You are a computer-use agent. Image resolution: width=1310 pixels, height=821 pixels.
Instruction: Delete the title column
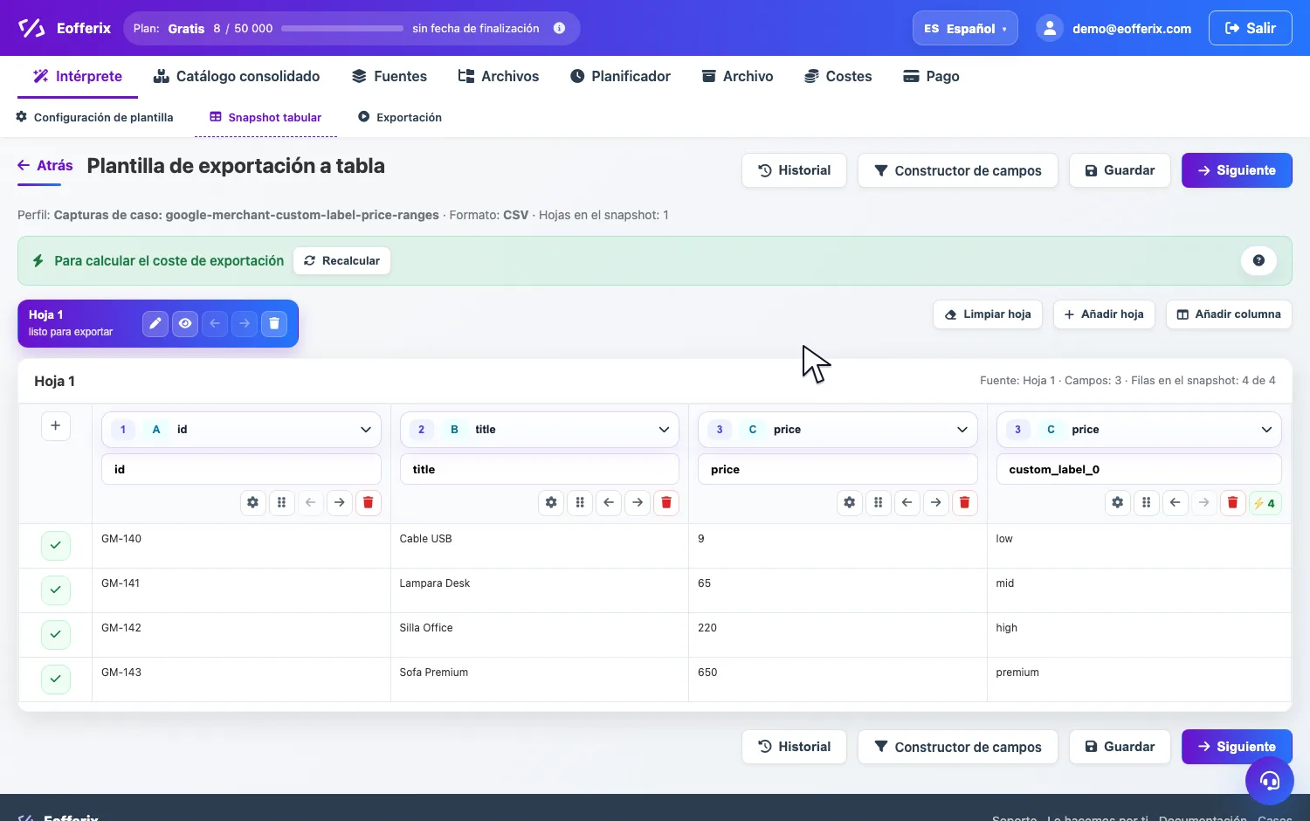pyautogui.click(x=666, y=502)
